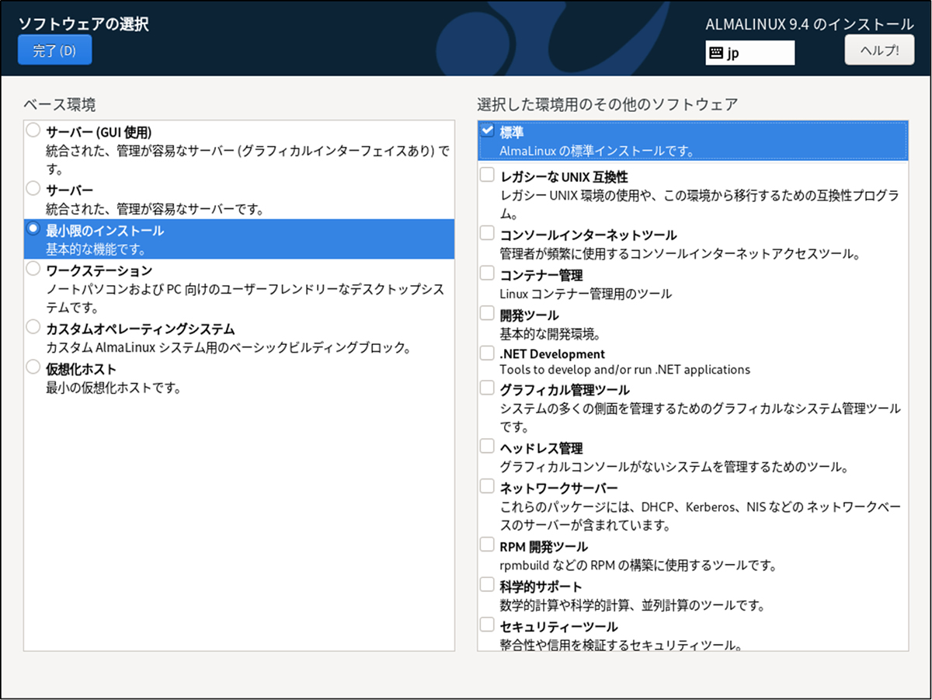This screenshot has height=700, width=932.
Task: Tick the 開発ツール checkbox
Action: [x=487, y=314]
